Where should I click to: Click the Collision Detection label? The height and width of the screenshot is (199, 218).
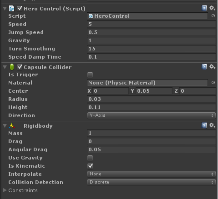35,182
